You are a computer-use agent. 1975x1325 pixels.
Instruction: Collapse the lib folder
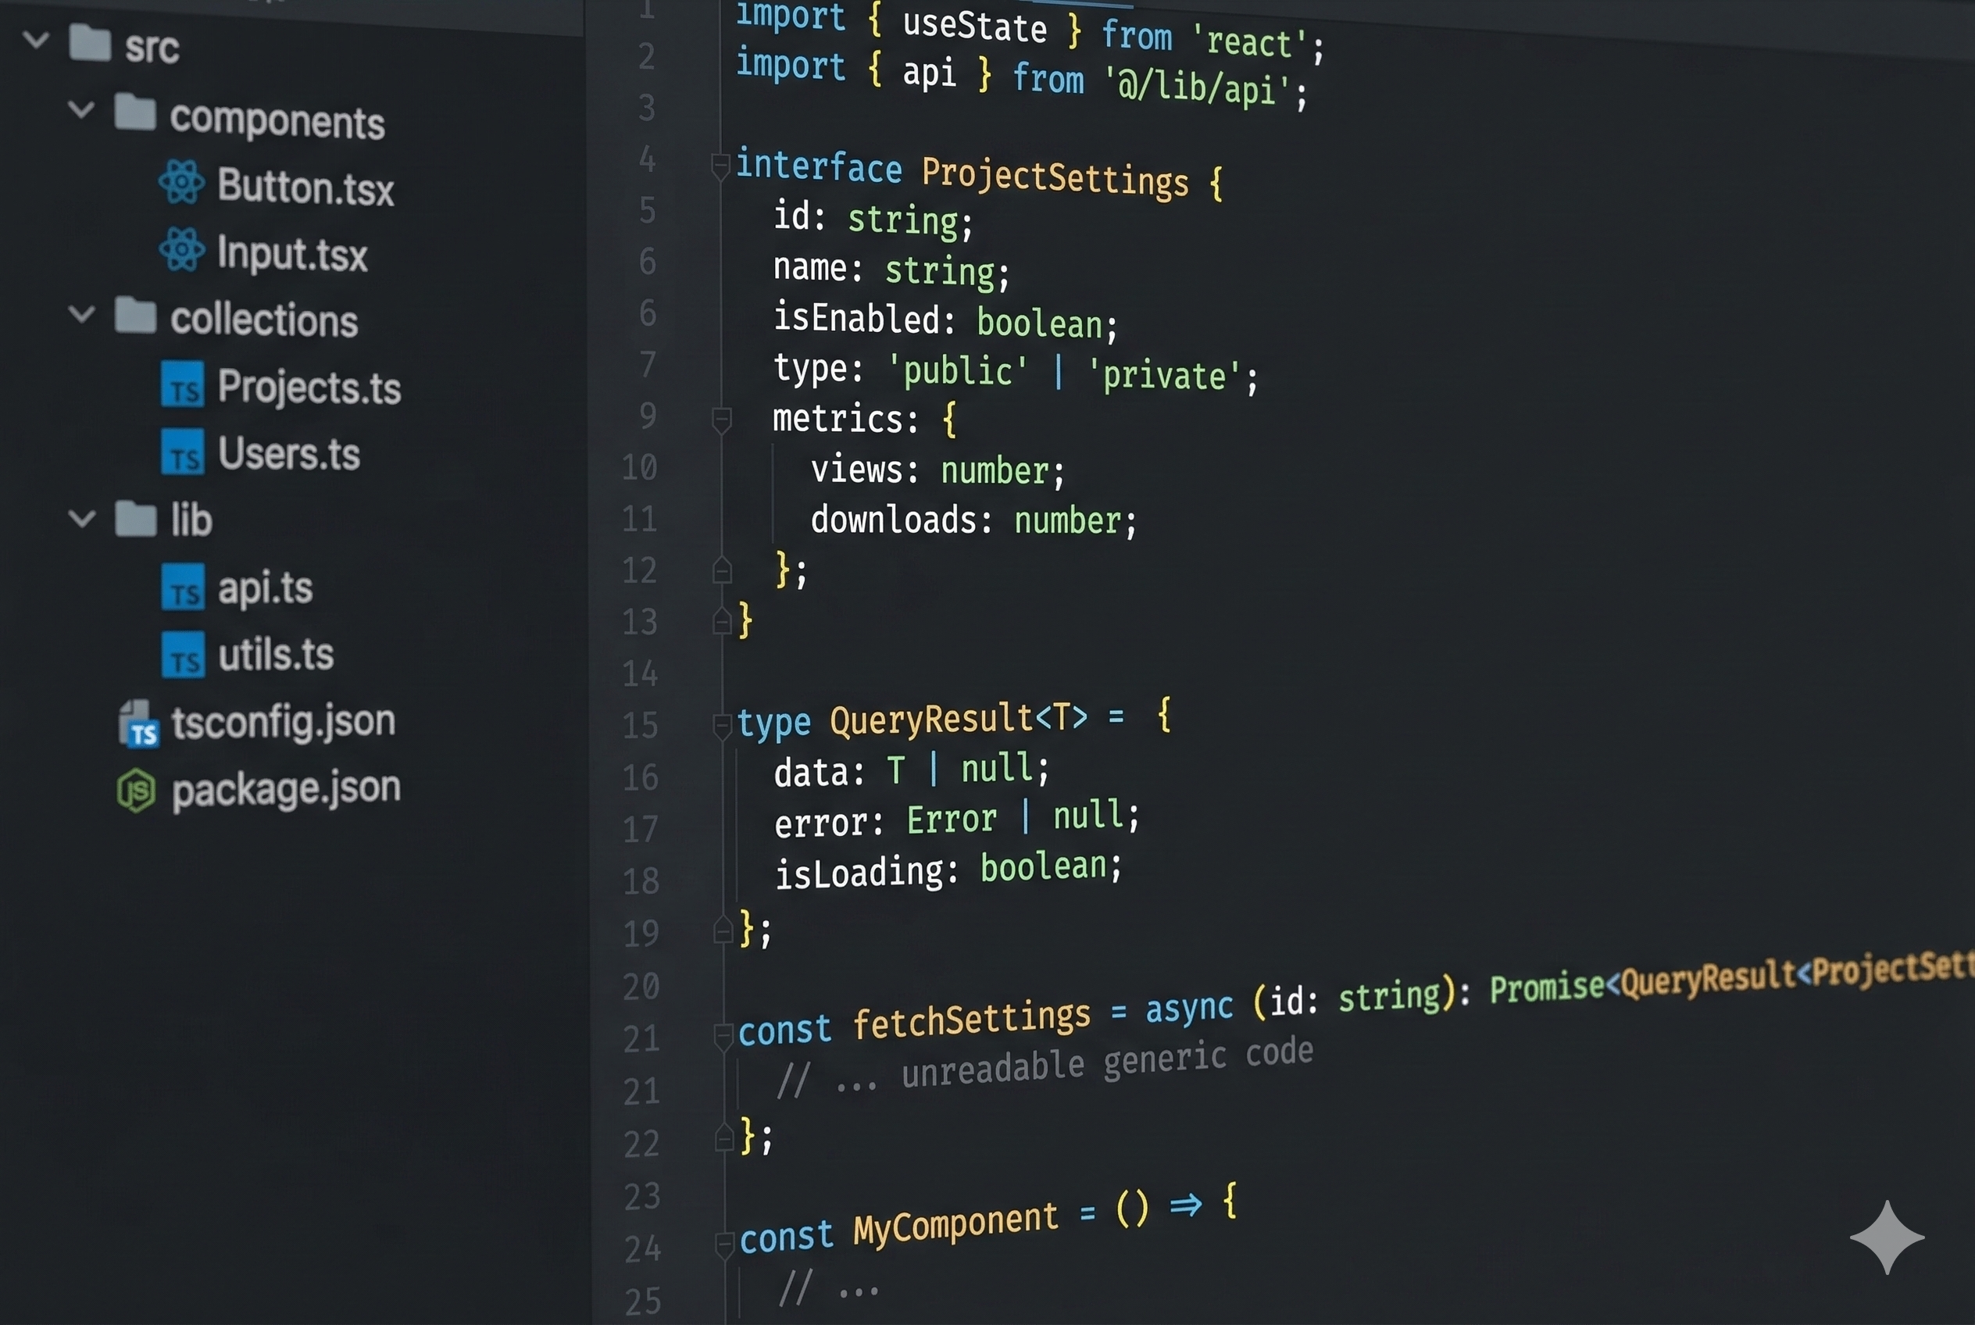[81, 518]
